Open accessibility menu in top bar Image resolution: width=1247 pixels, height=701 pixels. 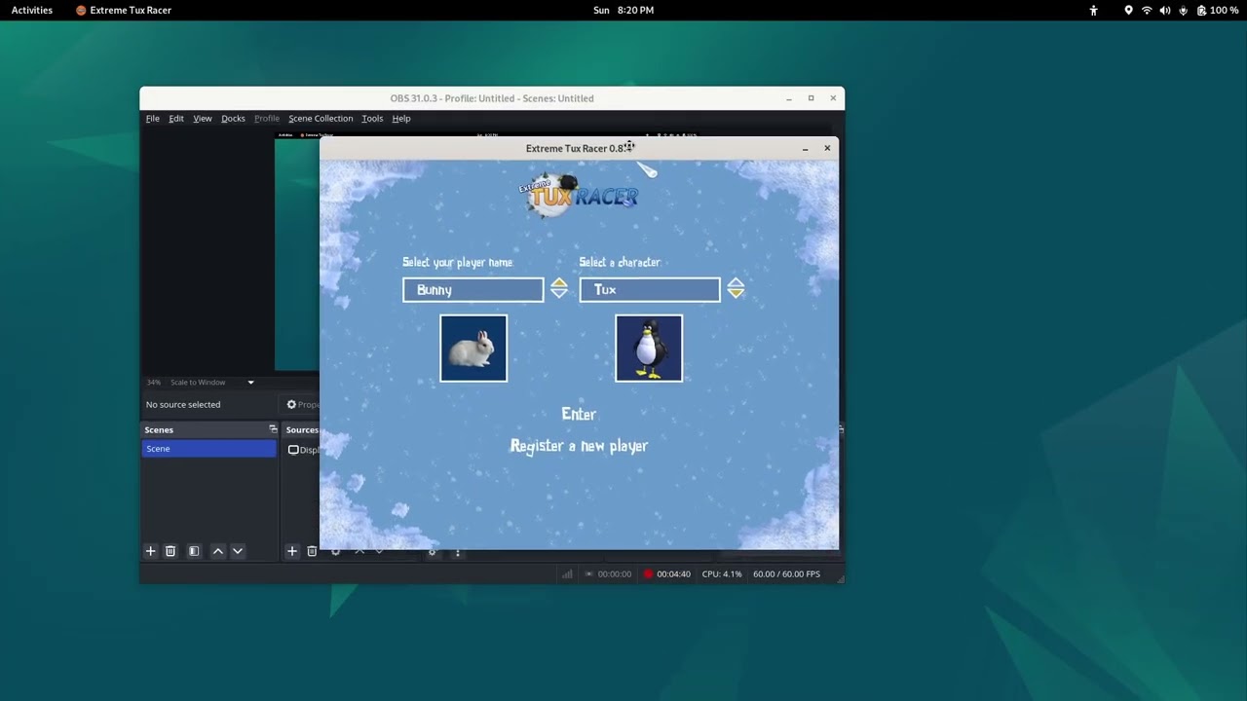click(x=1094, y=11)
